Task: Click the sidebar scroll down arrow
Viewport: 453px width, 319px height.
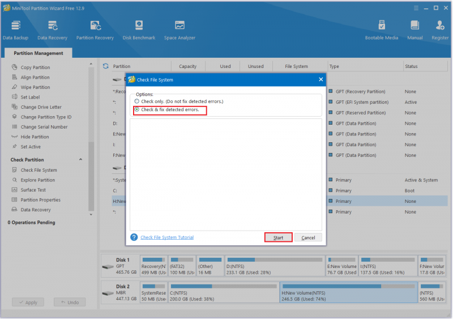Action: coord(91,215)
